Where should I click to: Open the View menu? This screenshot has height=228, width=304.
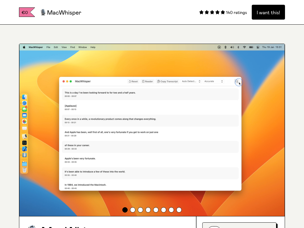point(64,47)
